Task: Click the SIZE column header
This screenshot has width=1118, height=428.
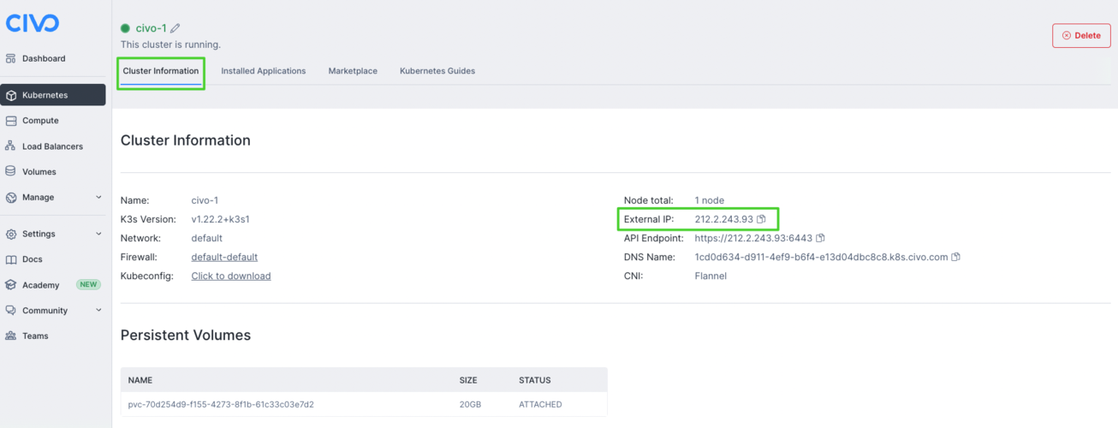Action: pos(469,380)
